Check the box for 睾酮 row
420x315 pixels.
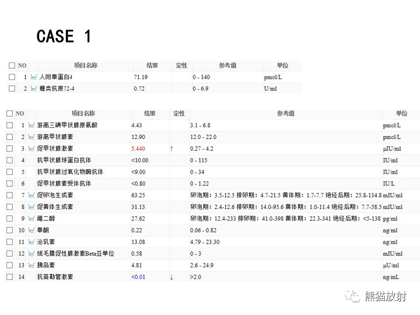click(x=10, y=230)
